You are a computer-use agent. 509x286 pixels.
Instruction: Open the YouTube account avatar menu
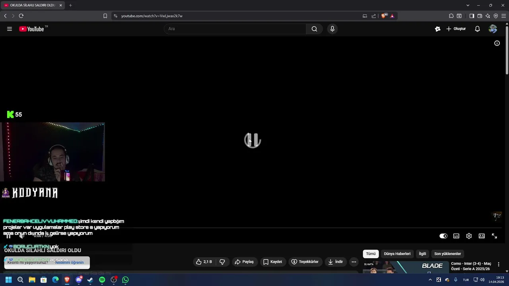(493, 29)
